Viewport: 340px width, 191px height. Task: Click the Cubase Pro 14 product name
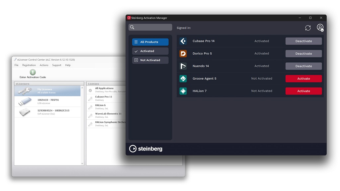click(x=204, y=41)
